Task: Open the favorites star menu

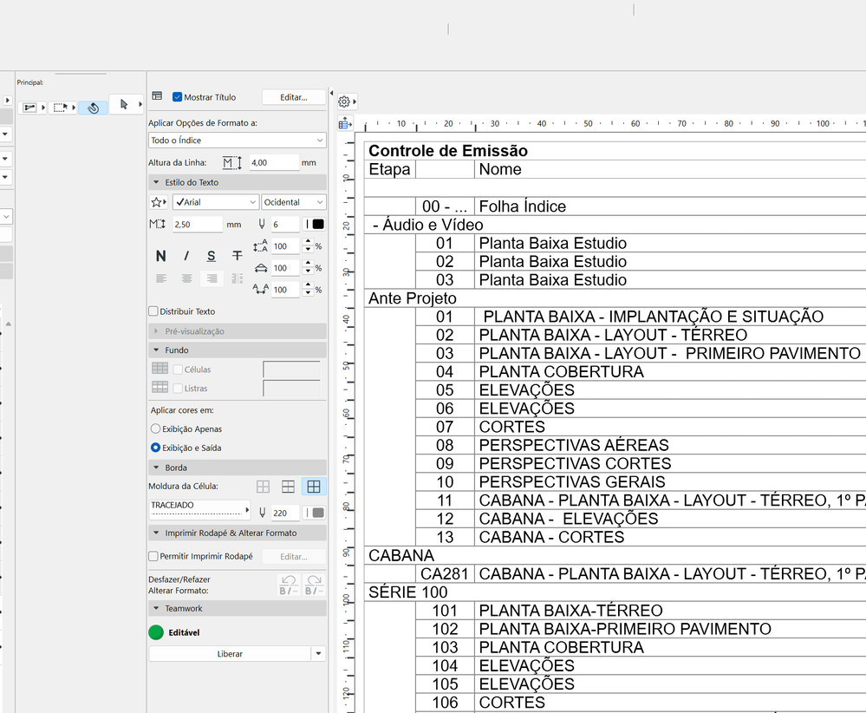Action: point(159,202)
